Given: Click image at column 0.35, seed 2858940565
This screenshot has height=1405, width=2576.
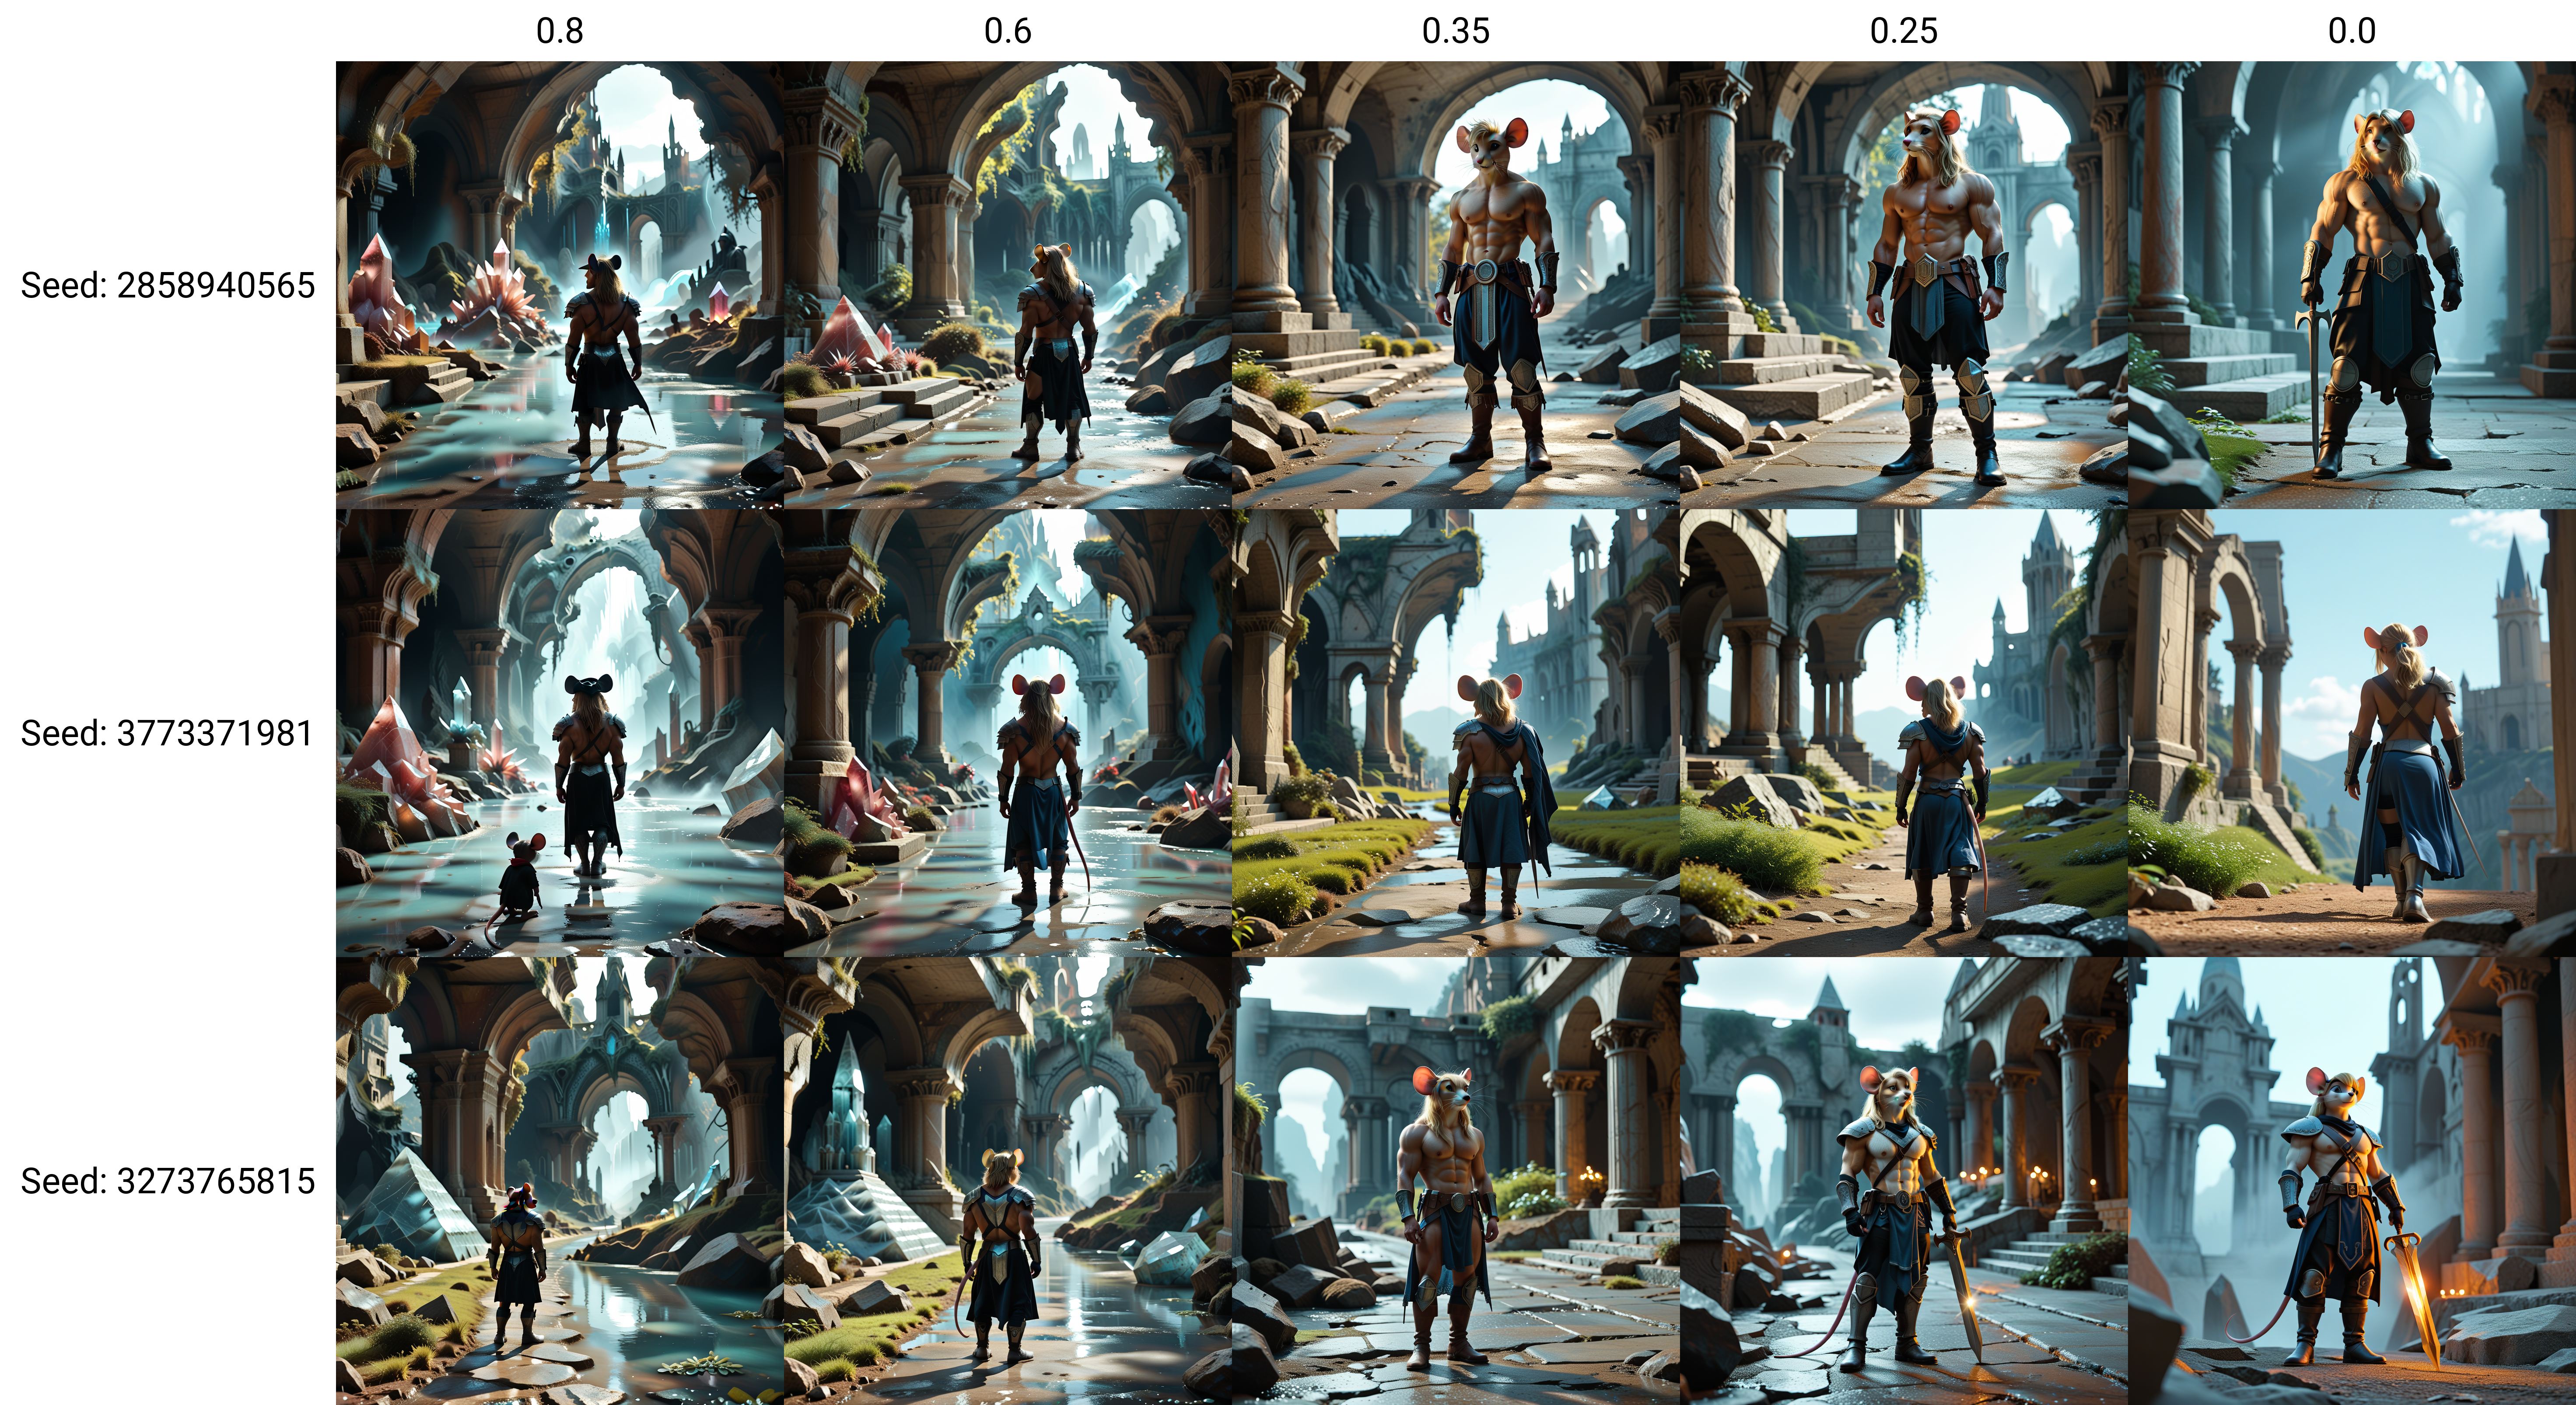Looking at the screenshot, I should (1456, 285).
